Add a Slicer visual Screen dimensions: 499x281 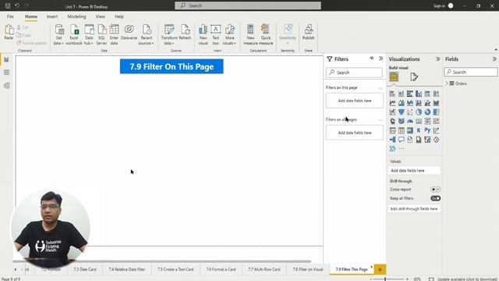tap(392, 130)
